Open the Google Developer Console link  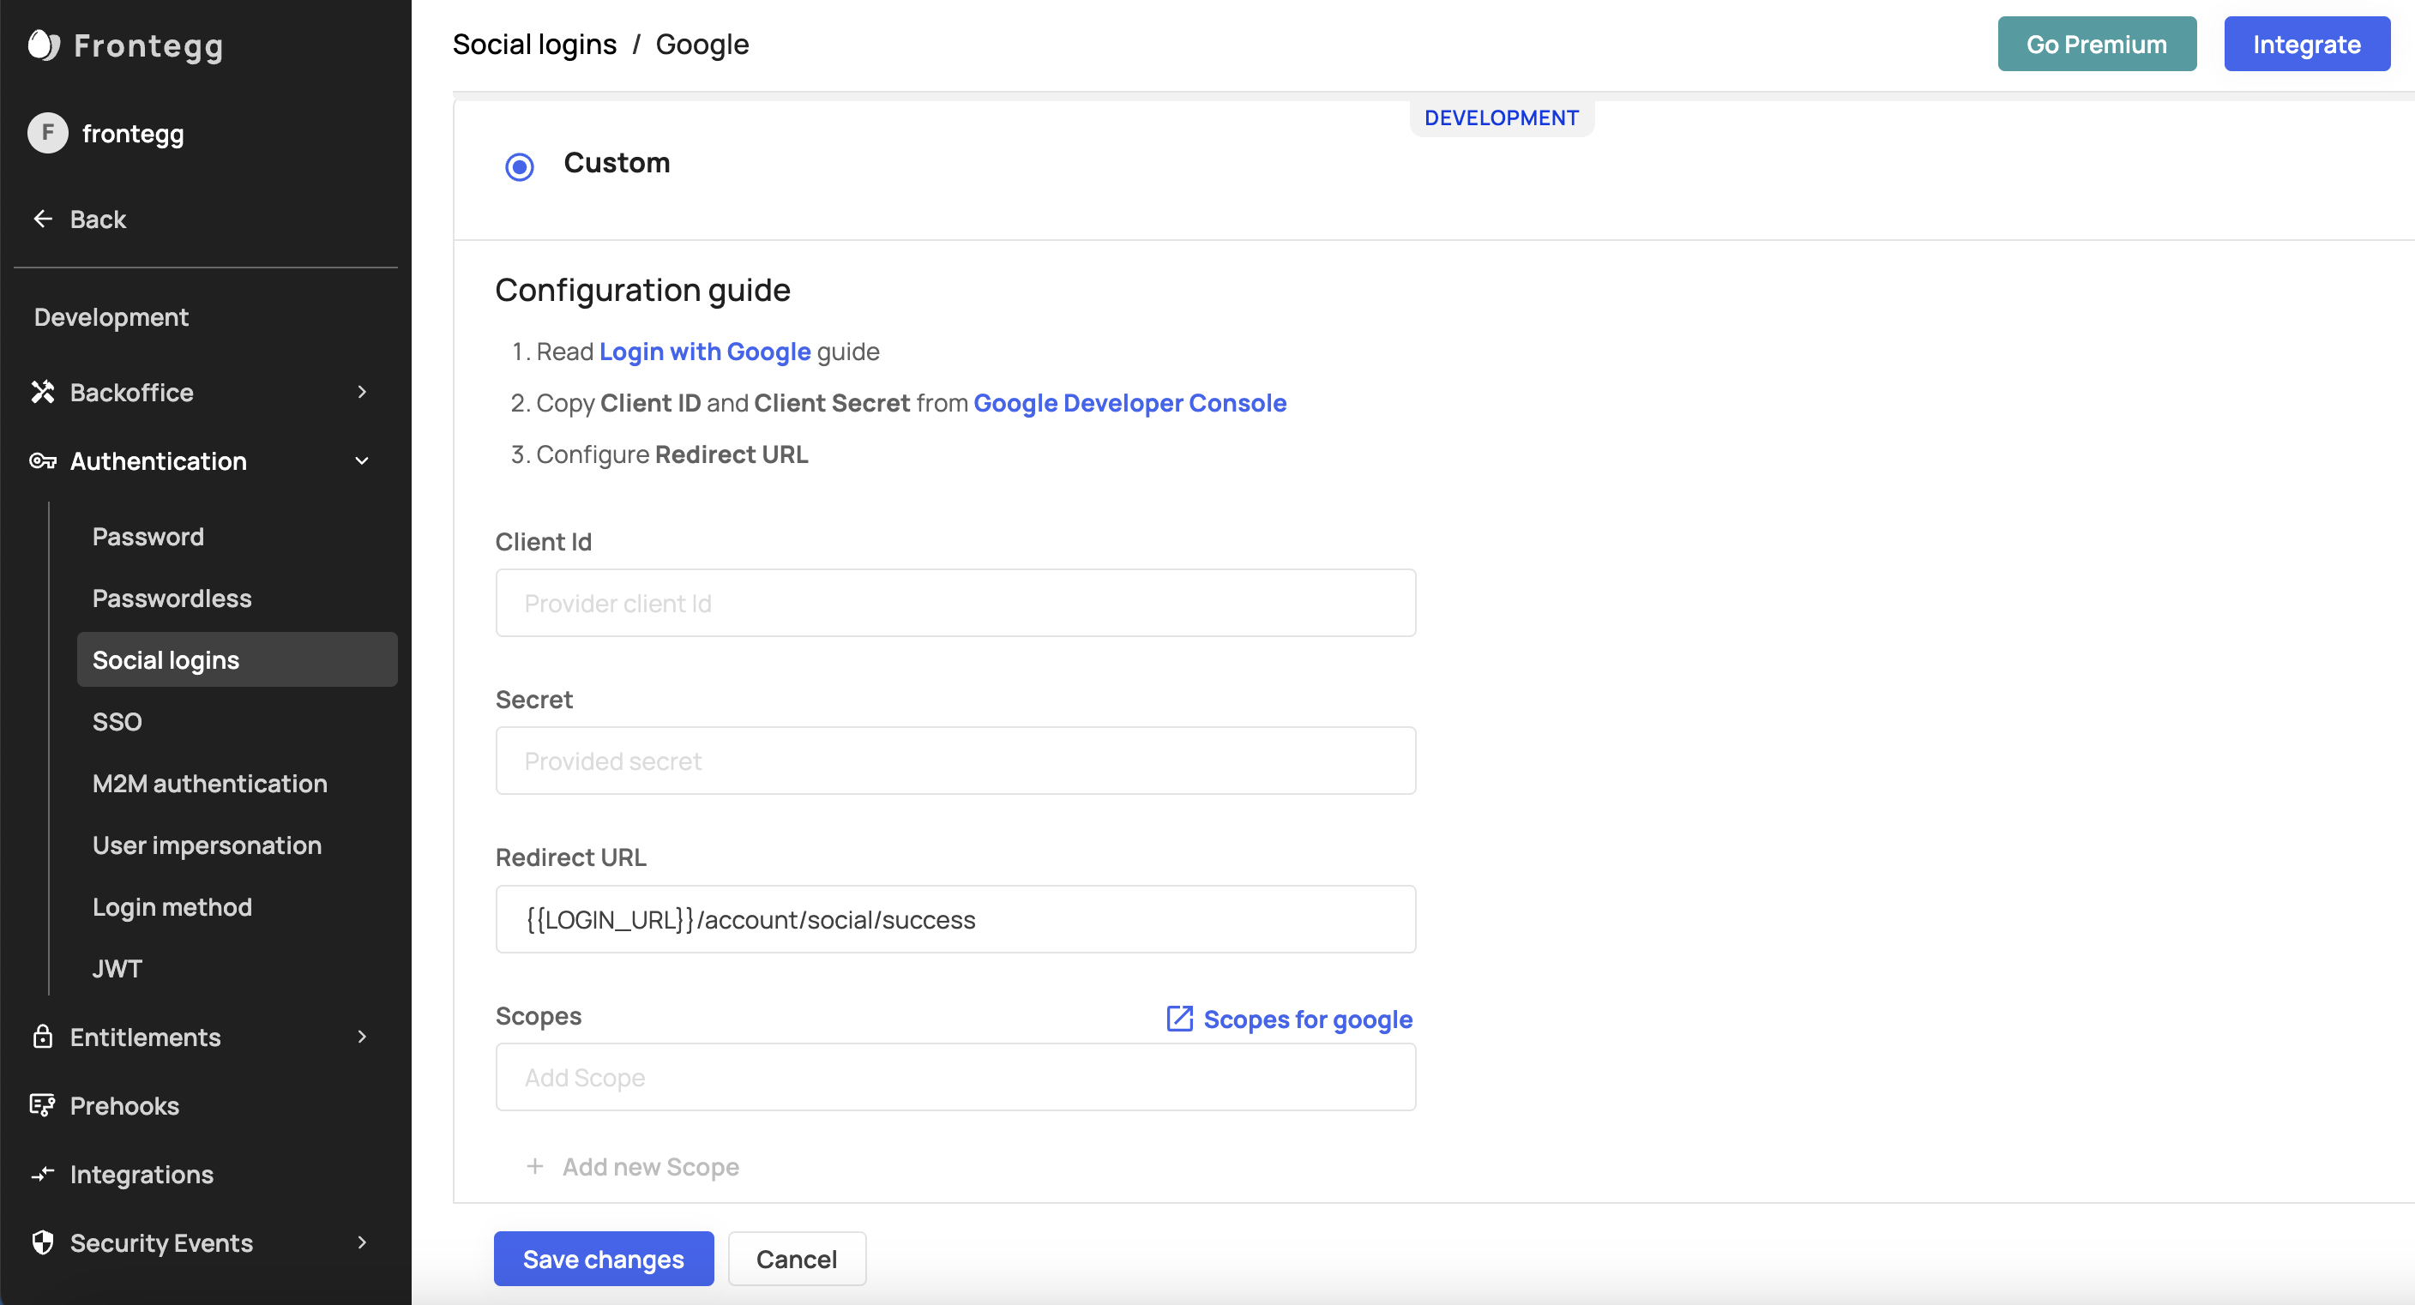click(1129, 403)
